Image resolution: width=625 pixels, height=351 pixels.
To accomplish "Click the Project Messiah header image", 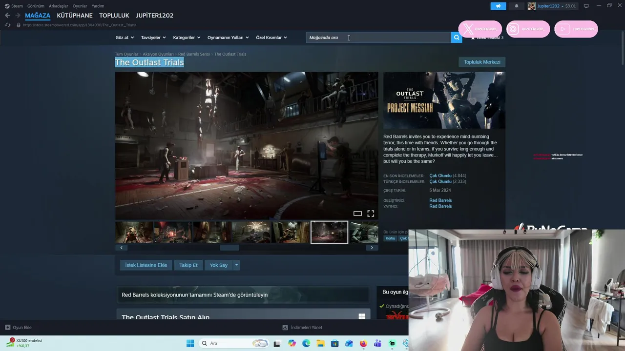I will [444, 100].
